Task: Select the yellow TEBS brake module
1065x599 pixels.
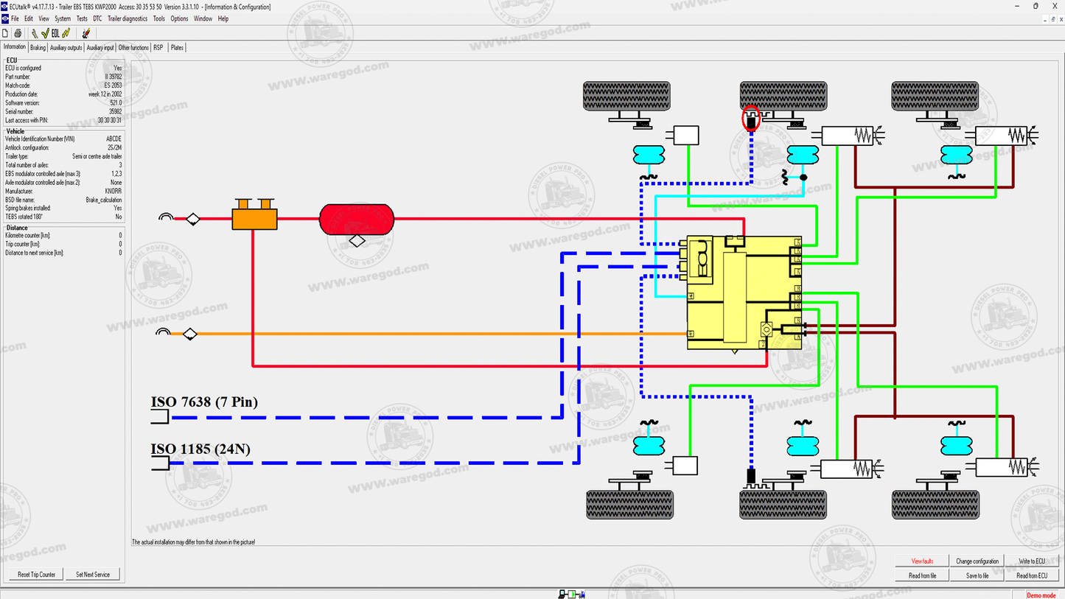Action: 744,293
